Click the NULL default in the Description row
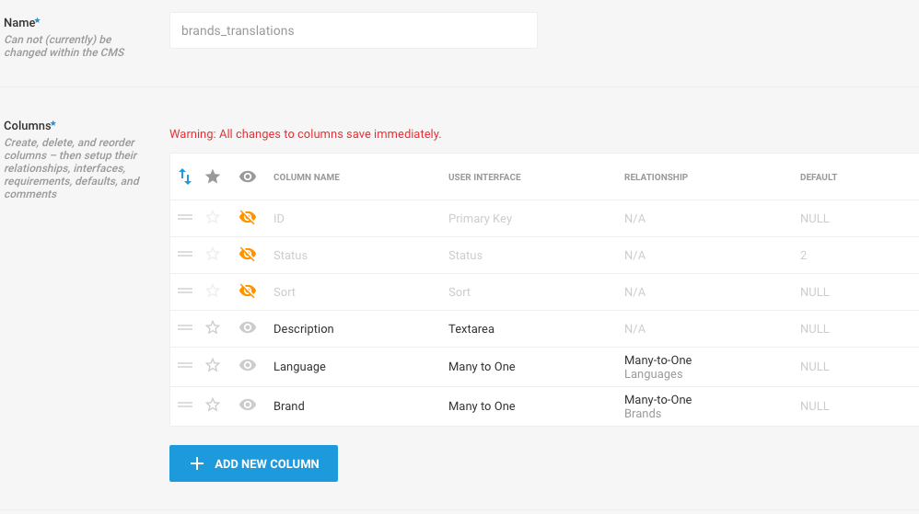 point(815,329)
